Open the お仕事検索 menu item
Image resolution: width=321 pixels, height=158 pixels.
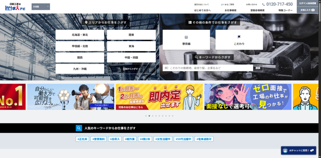click(x=230, y=10)
